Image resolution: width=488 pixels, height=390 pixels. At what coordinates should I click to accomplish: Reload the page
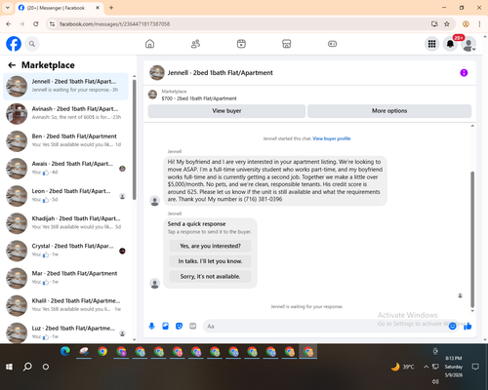pyautogui.click(x=36, y=24)
